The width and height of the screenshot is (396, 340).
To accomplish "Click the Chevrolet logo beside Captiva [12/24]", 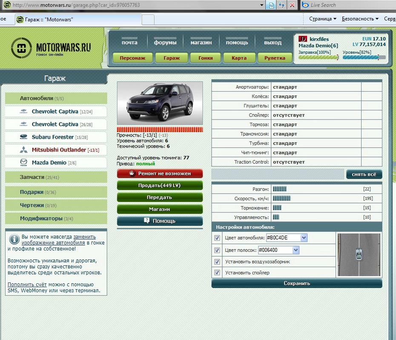I will [23, 111].
